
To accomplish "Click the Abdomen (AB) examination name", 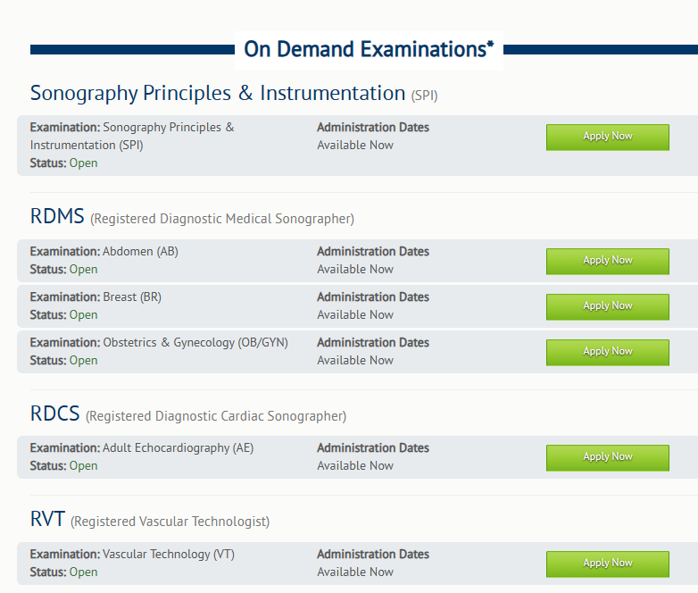I will [140, 252].
